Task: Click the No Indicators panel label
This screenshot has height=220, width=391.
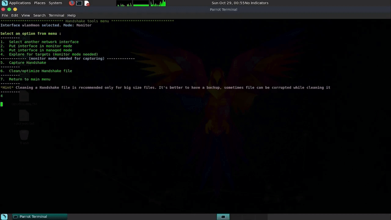Action: tap(257, 3)
